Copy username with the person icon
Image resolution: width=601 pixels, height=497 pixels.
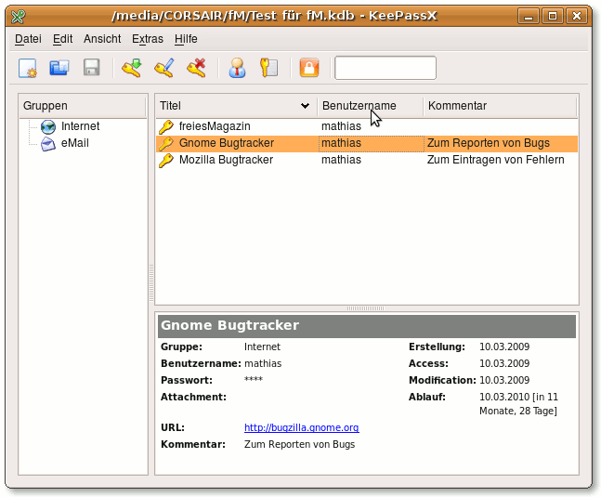[237, 68]
